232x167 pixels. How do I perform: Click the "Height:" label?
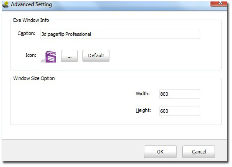point(143,110)
